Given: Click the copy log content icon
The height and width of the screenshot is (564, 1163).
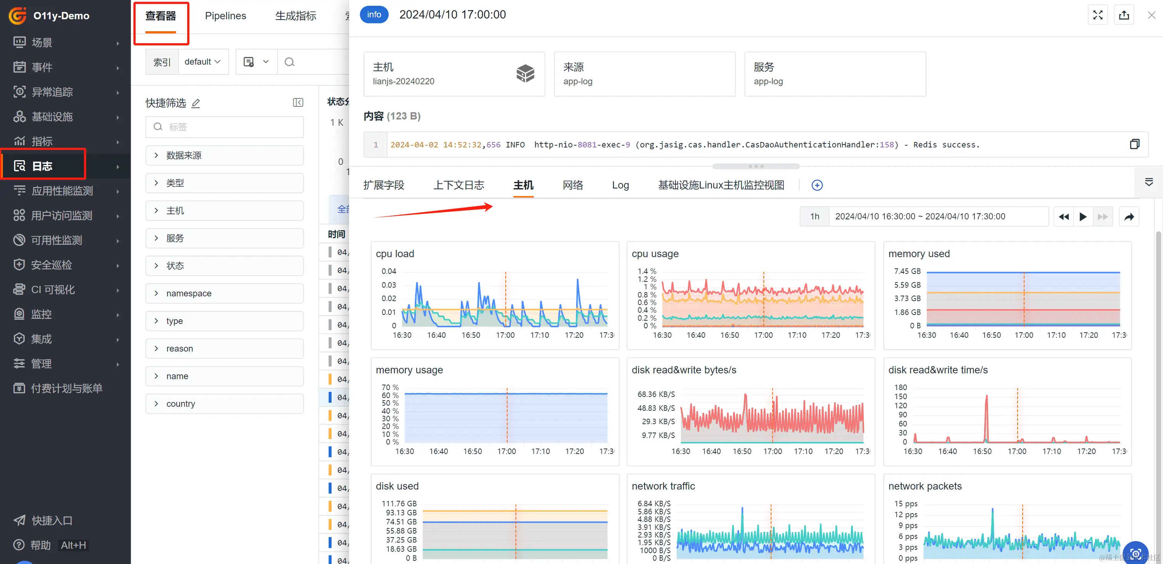Looking at the screenshot, I should [1134, 144].
